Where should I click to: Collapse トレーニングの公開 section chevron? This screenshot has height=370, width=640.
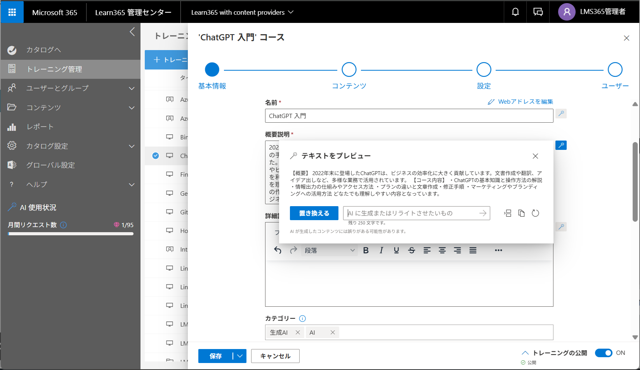tap(525, 353)
